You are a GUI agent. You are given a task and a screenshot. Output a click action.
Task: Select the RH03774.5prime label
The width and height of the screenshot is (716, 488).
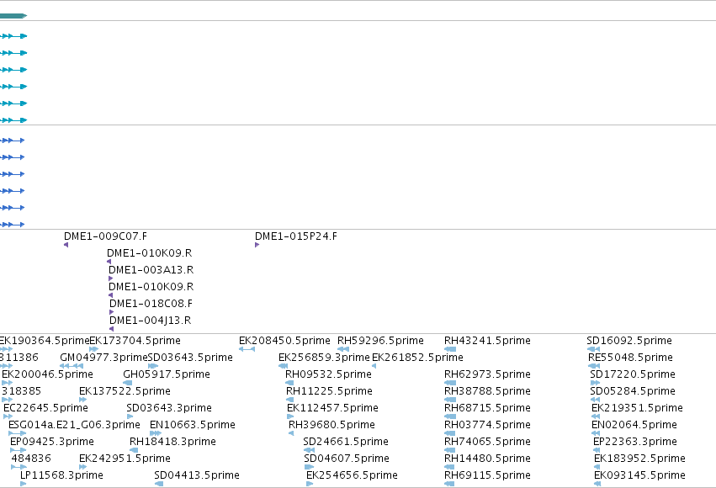pyautogui.click(x=487, y=425)
